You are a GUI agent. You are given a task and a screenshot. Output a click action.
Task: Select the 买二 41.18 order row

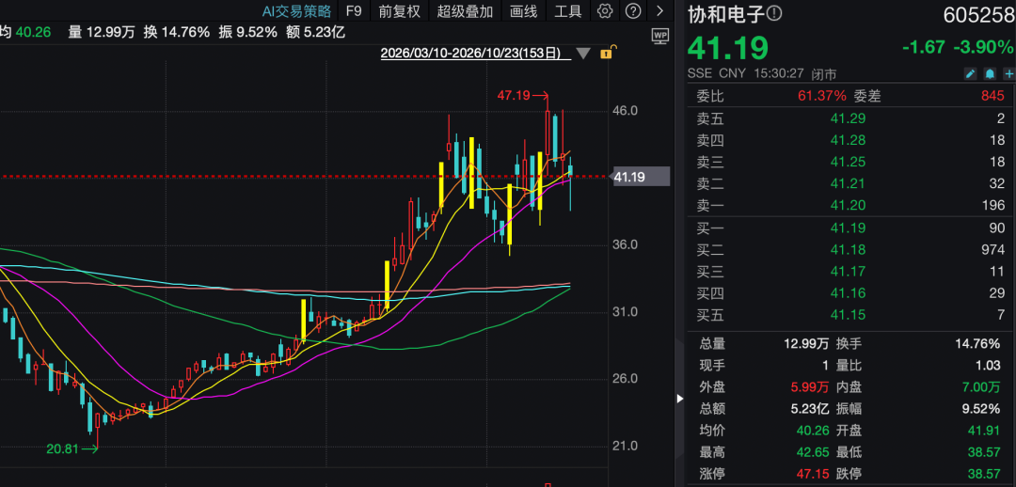(850, 250)
